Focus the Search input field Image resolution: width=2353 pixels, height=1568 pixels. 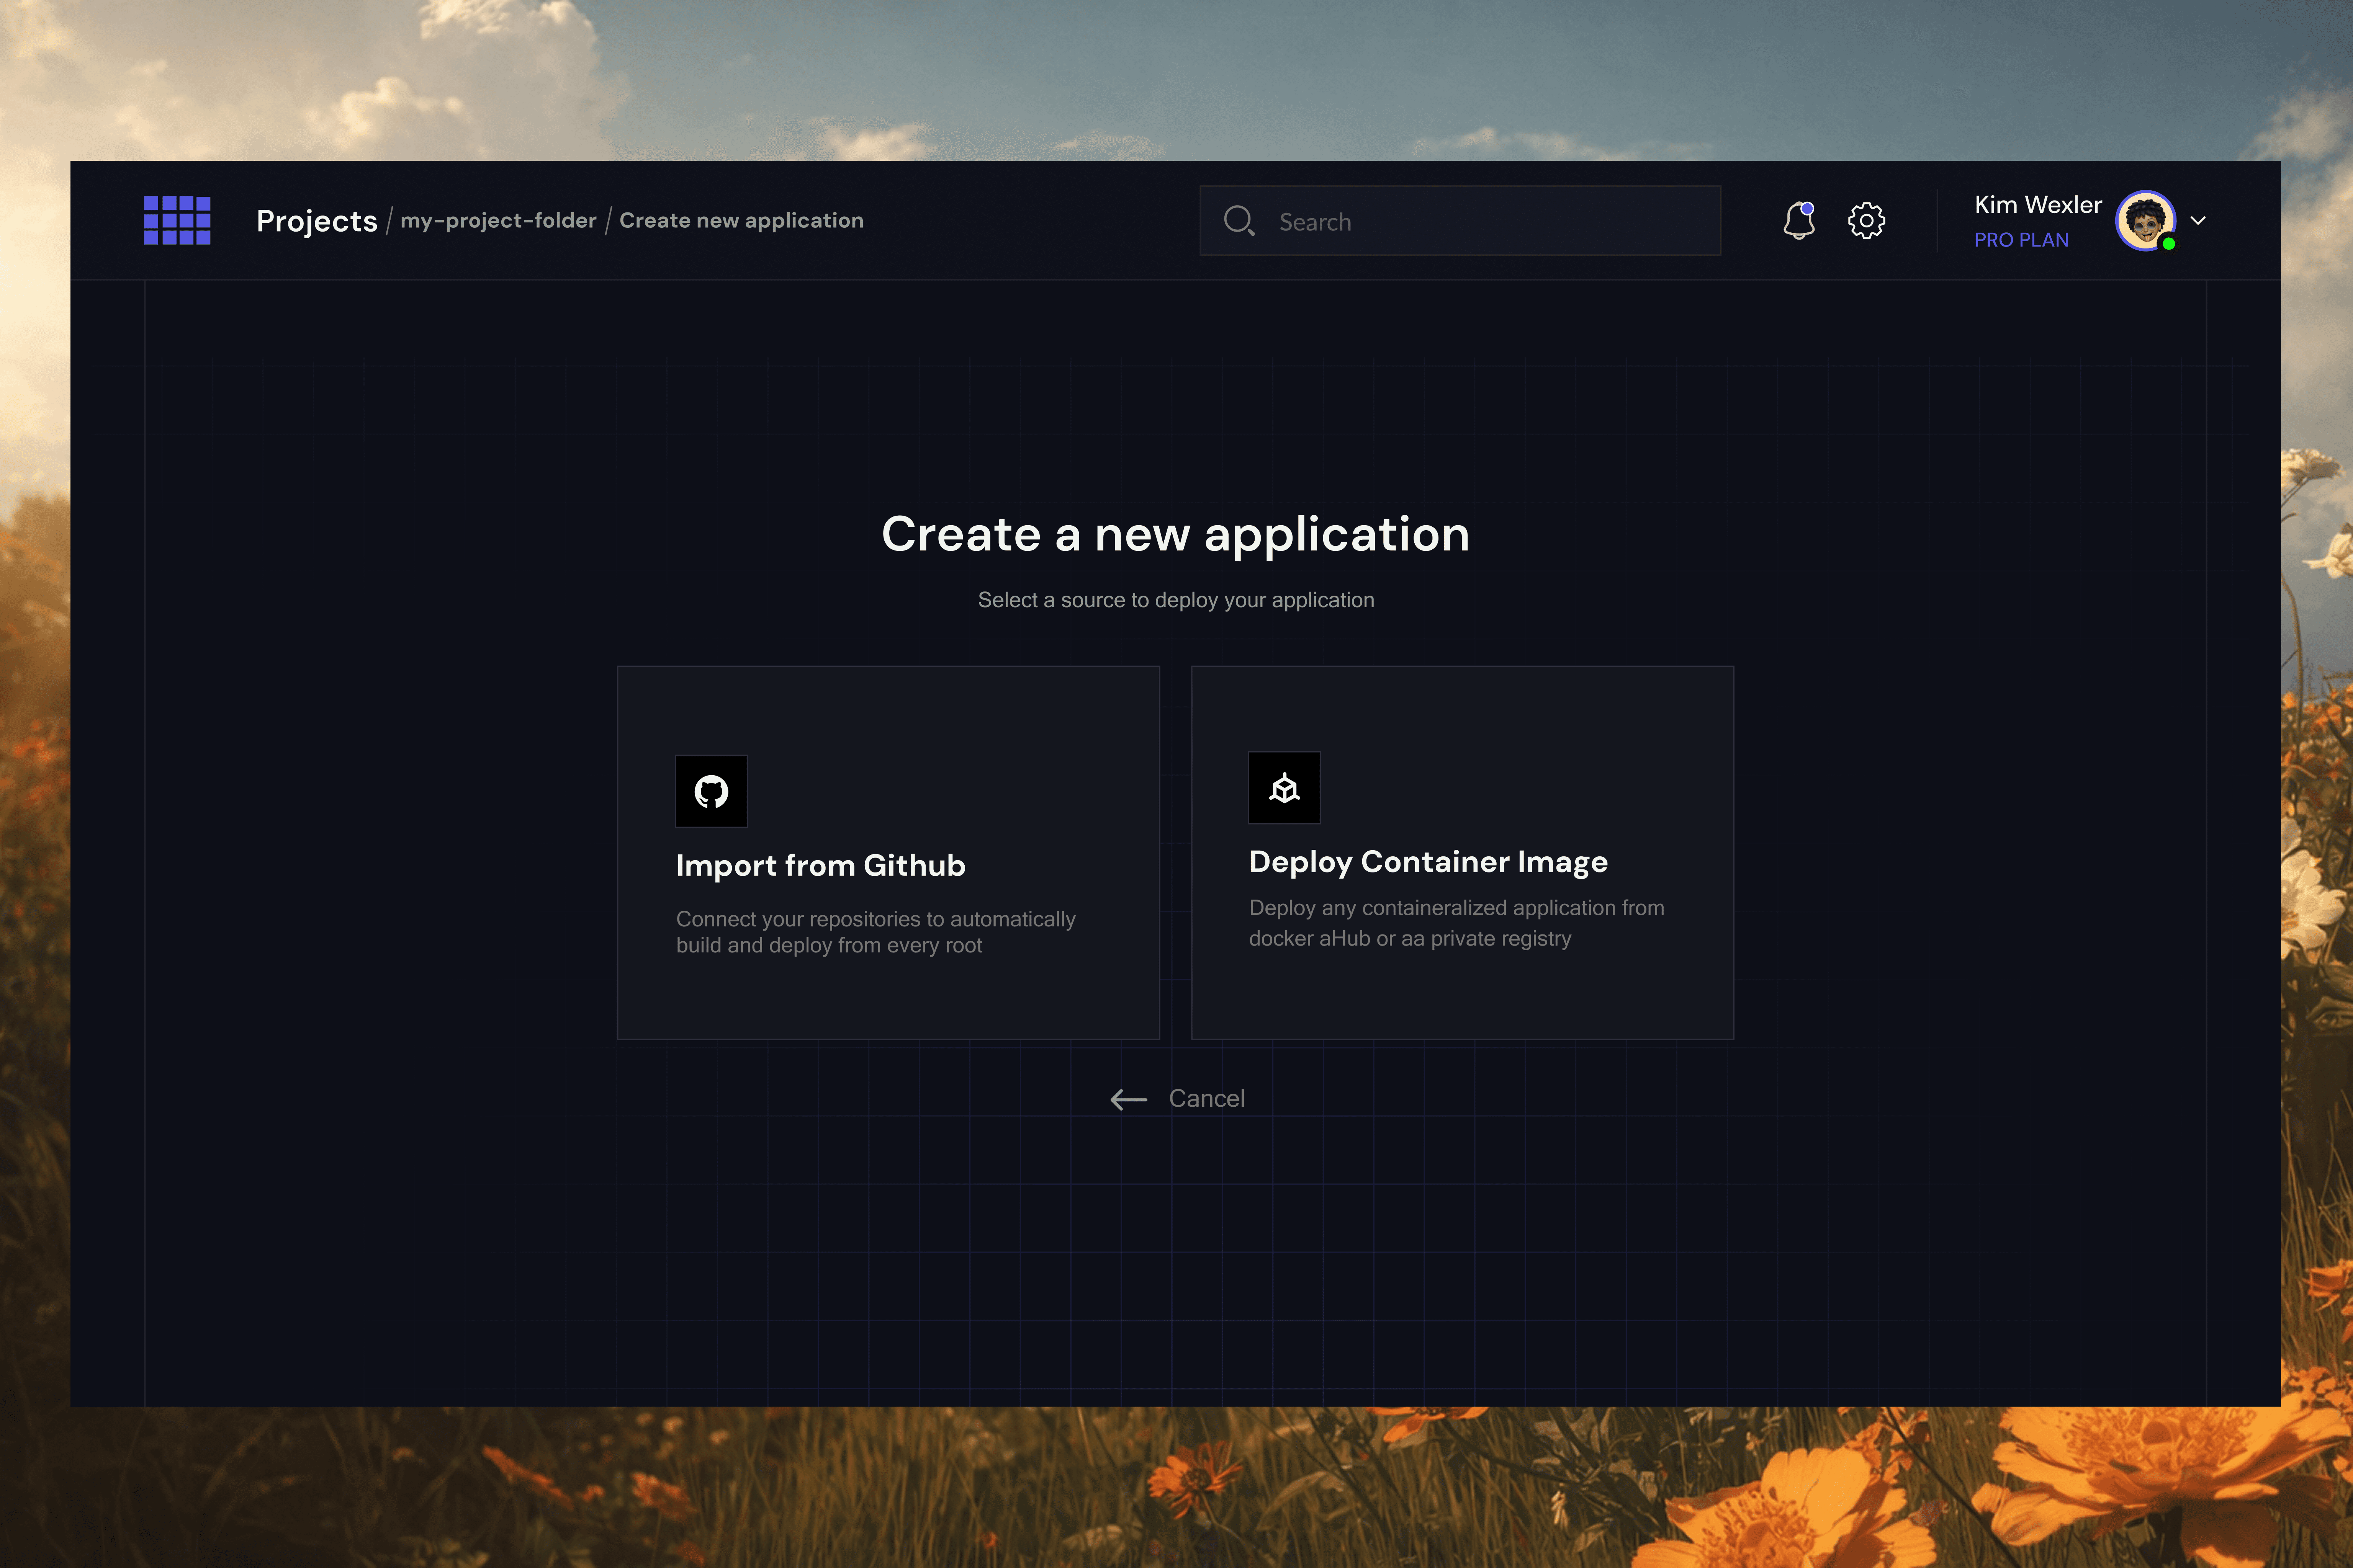tap(1481, 221)
